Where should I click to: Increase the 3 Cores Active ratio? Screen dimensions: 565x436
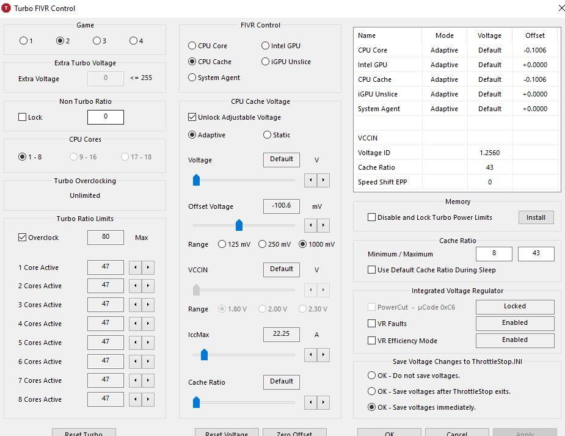pyautogui.click(x=148, y=305)
